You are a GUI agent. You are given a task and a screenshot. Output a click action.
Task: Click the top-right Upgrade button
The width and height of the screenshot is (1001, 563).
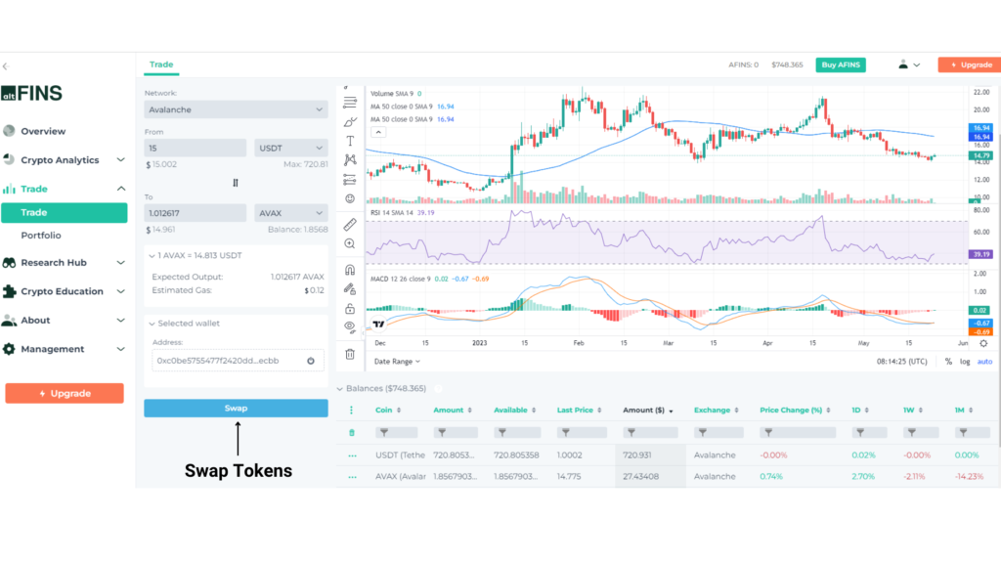tap(970, 65)
